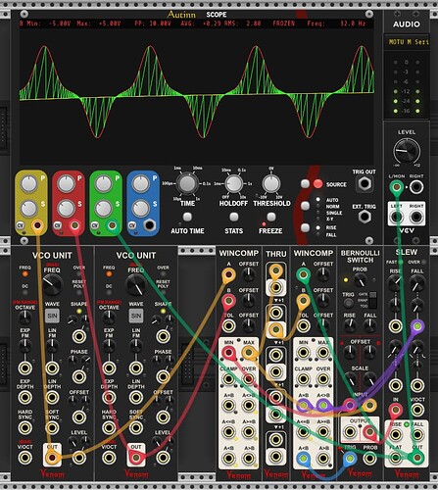Toggle the Bernoulli GATE/SWAP/TOG mode switch
This screenshot has height=490, width=438.
point(372,300)
